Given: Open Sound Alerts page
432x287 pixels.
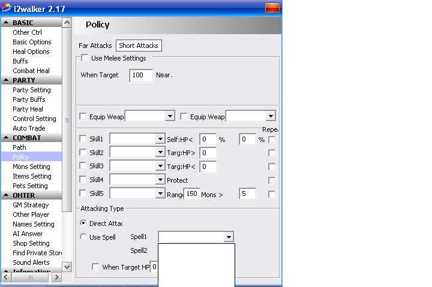Looking at the screenshot, I should [x=31, y=262].
